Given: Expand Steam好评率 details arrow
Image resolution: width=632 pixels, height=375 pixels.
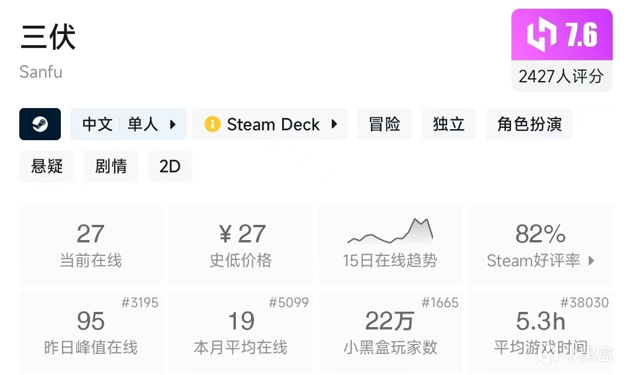Looking at the screenshot, I should 591,261.
